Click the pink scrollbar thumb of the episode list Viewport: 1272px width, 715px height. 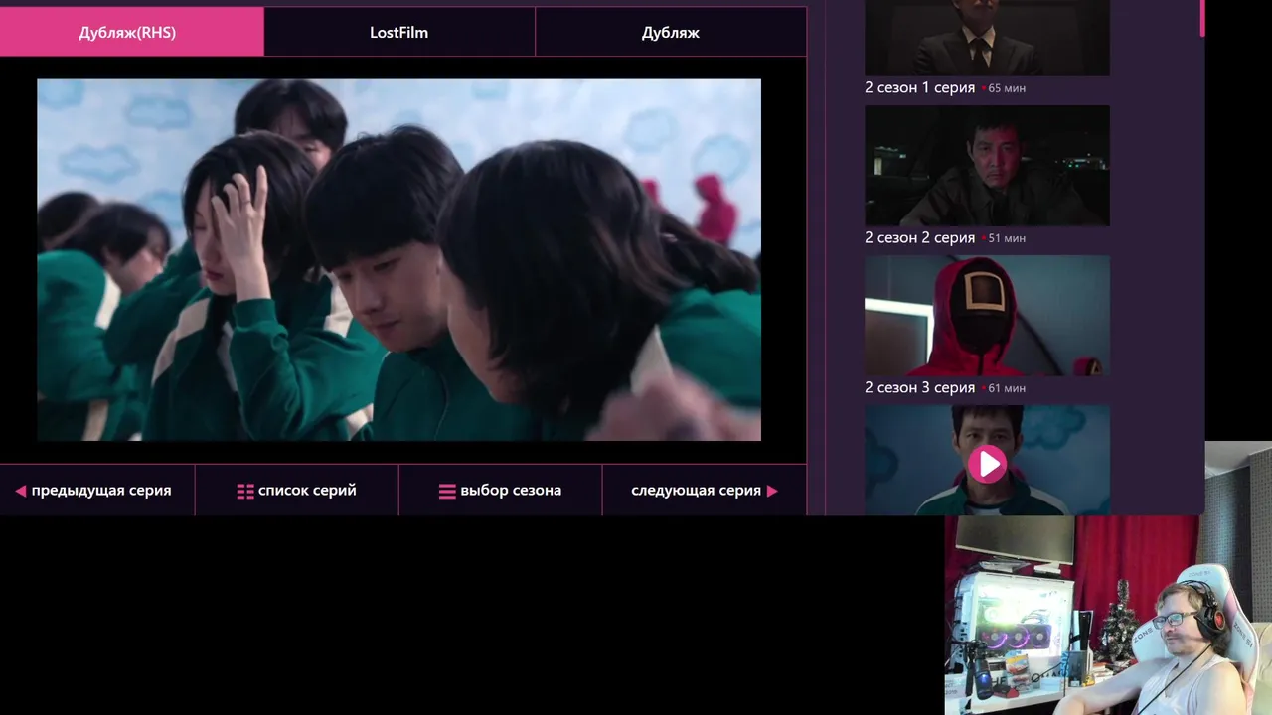(1202, 18)
